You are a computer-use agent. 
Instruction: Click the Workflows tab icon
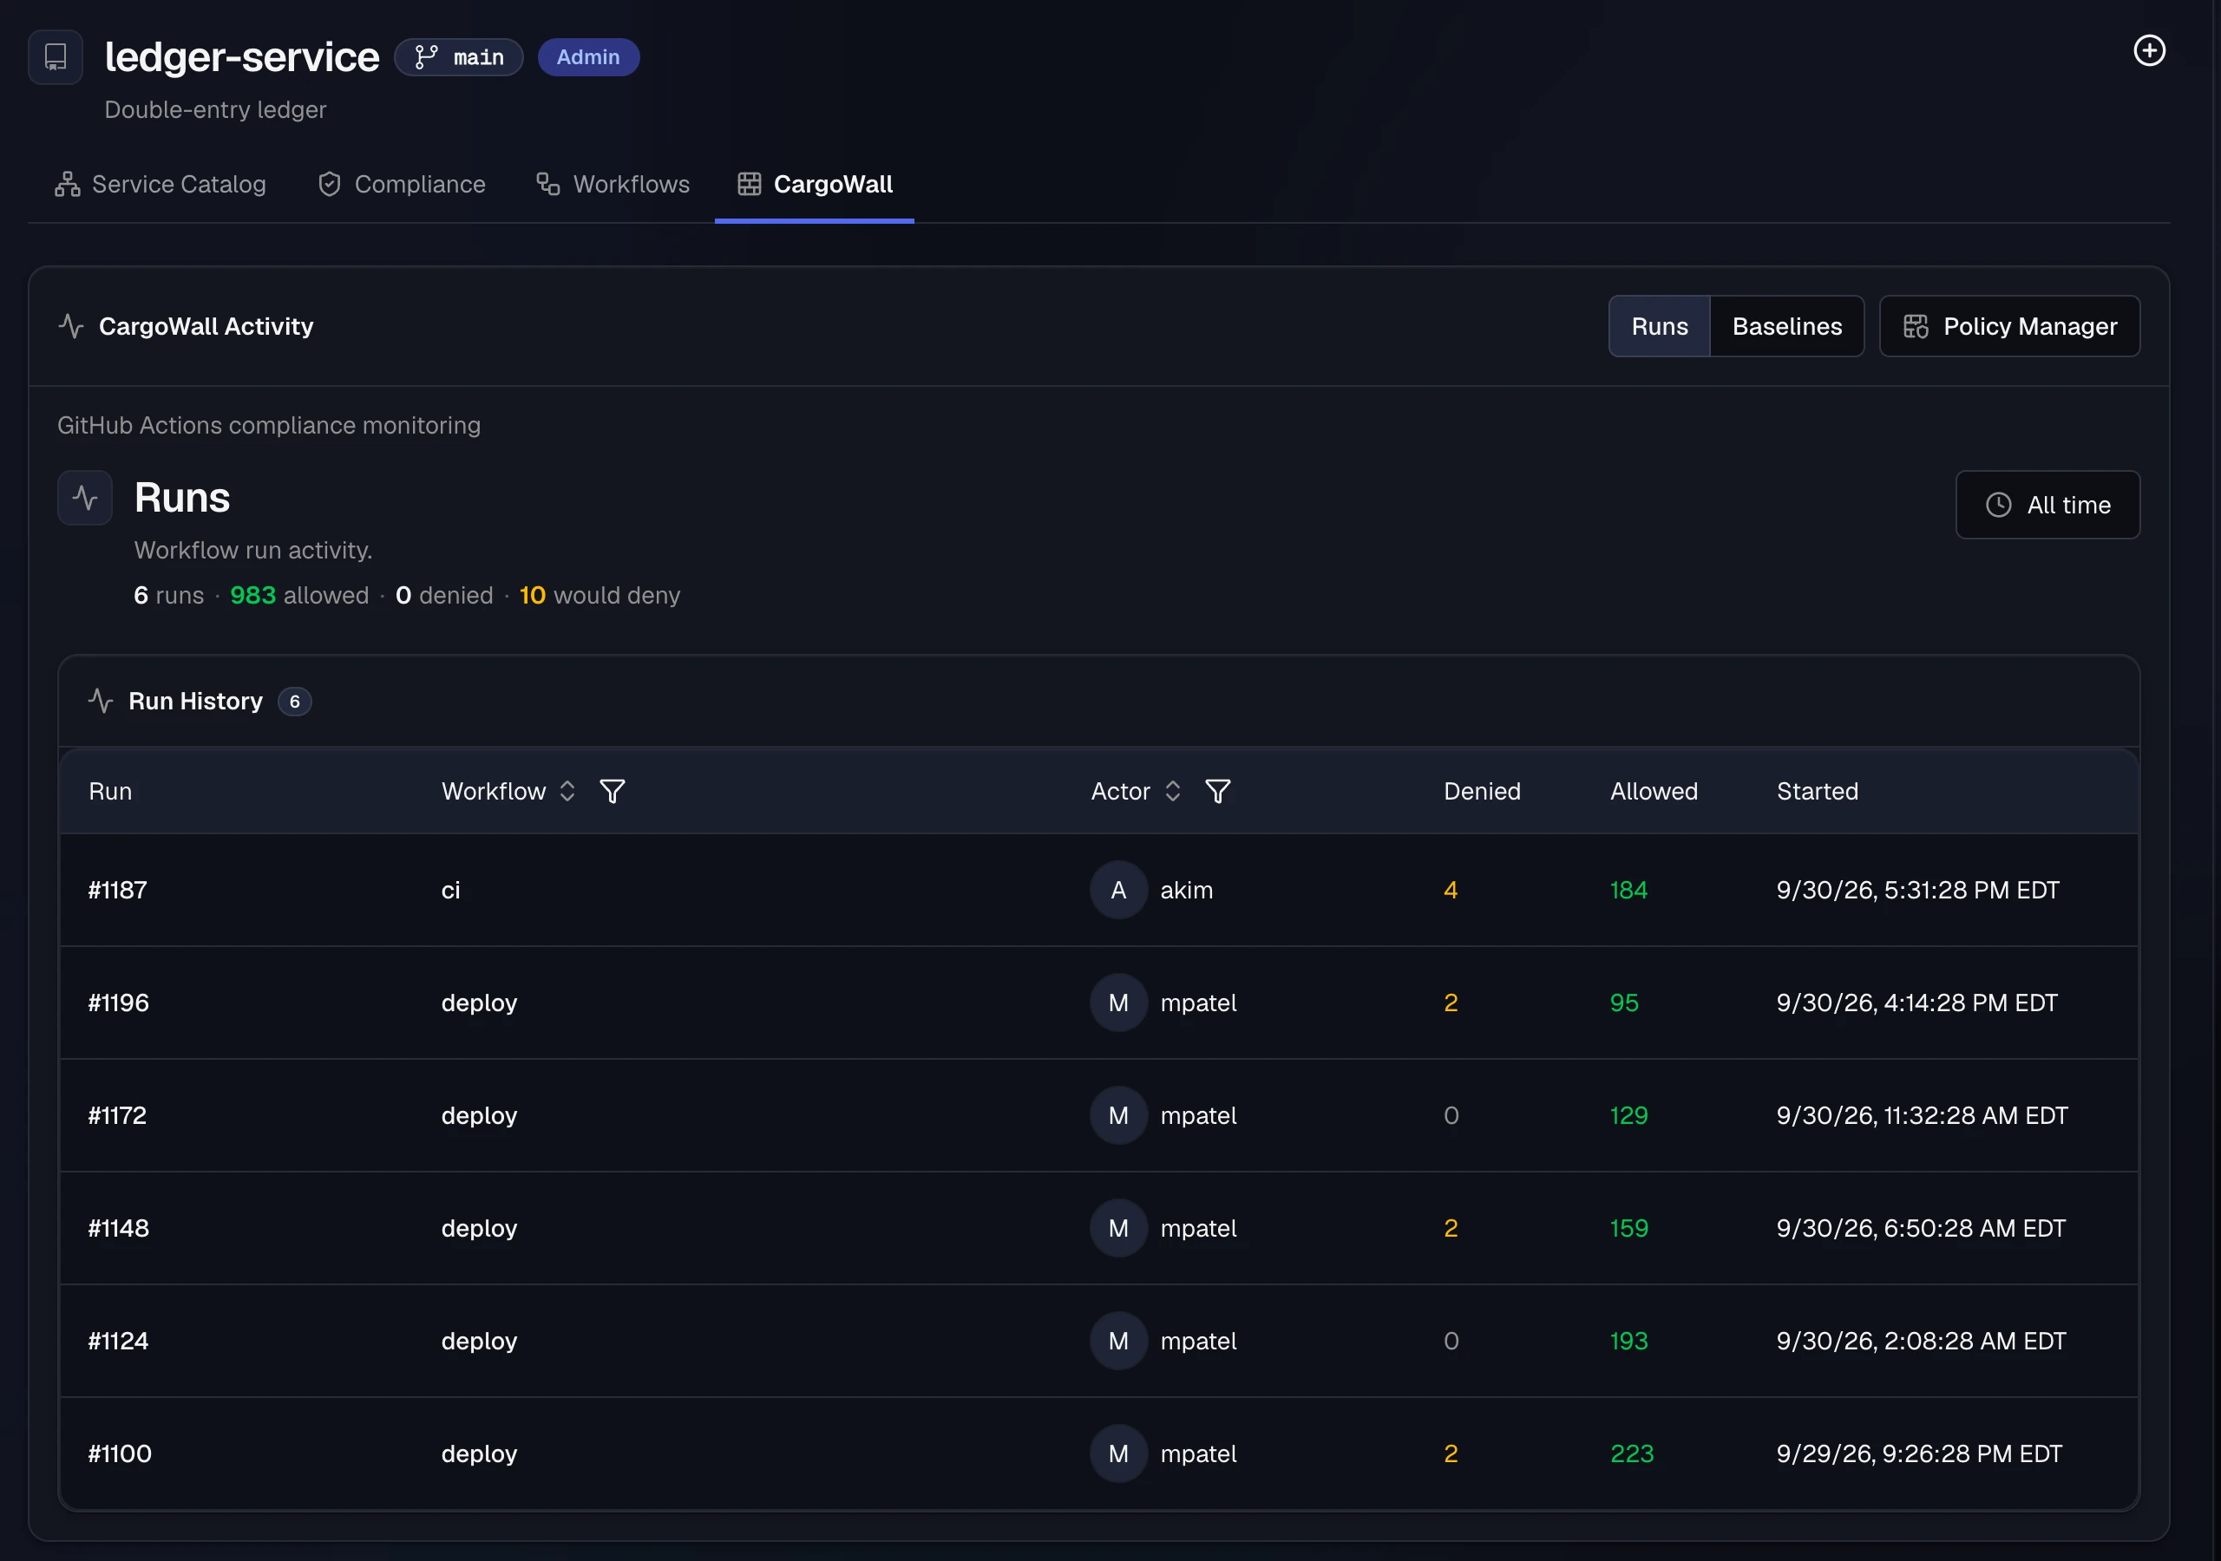tap(548, 184)
